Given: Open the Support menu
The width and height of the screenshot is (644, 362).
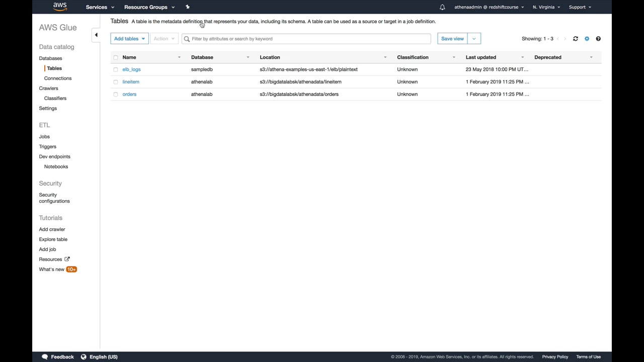Looking at the screenshot, I should point(580,7).
